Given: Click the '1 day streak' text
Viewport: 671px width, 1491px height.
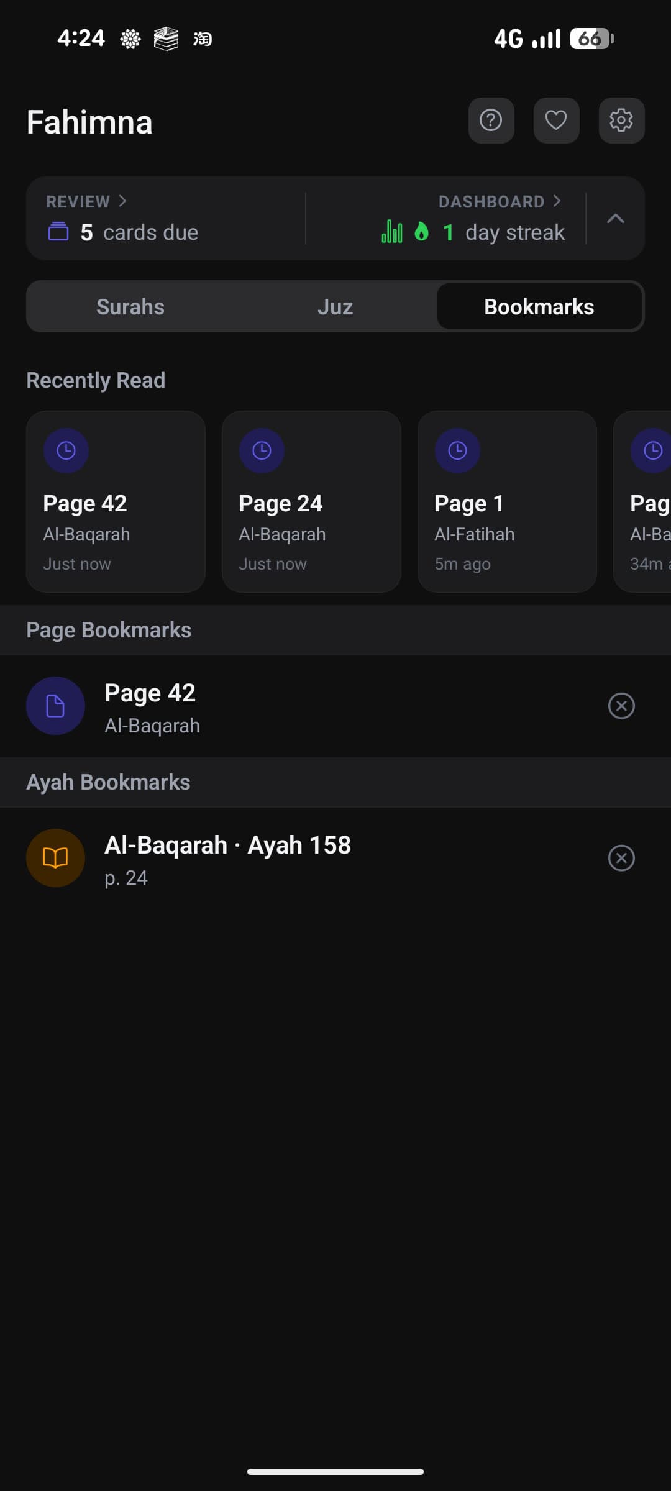Looking at the screenshot, I should [x=504, y=232].
